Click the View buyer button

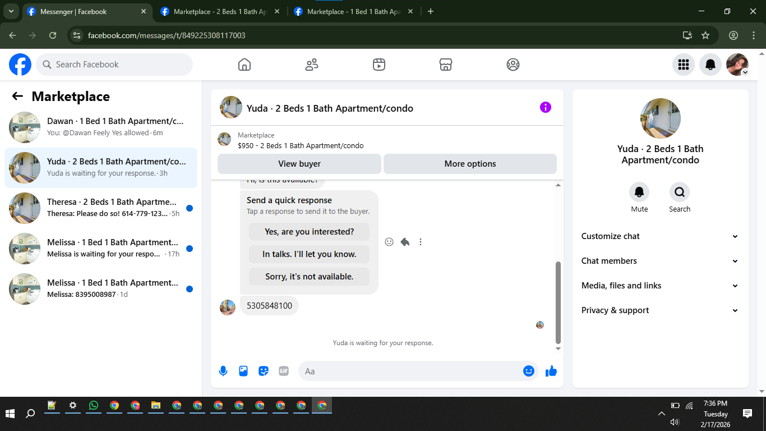pyautogui.click(x=299, y=164)
